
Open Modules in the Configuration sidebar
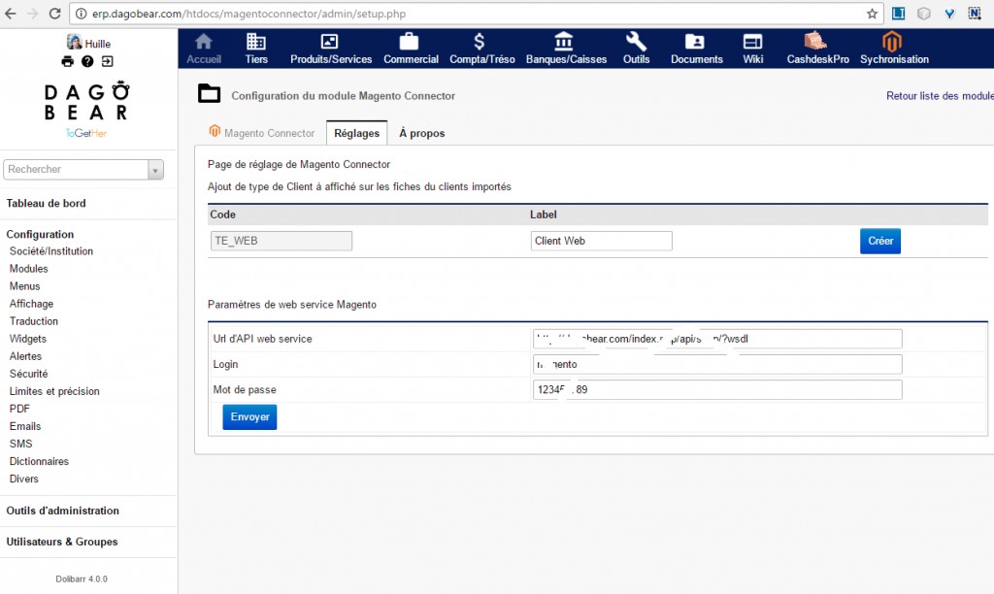(x=28, y=269)
